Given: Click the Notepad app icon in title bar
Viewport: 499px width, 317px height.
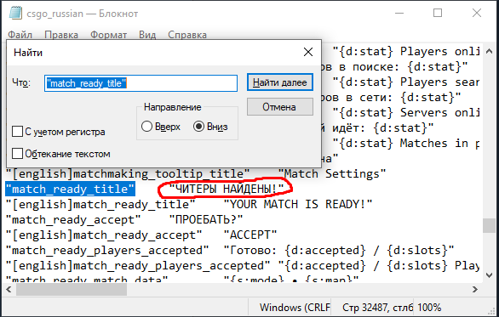Looking at the screenshot, I should pyautogui.click(x=15, y=14).
